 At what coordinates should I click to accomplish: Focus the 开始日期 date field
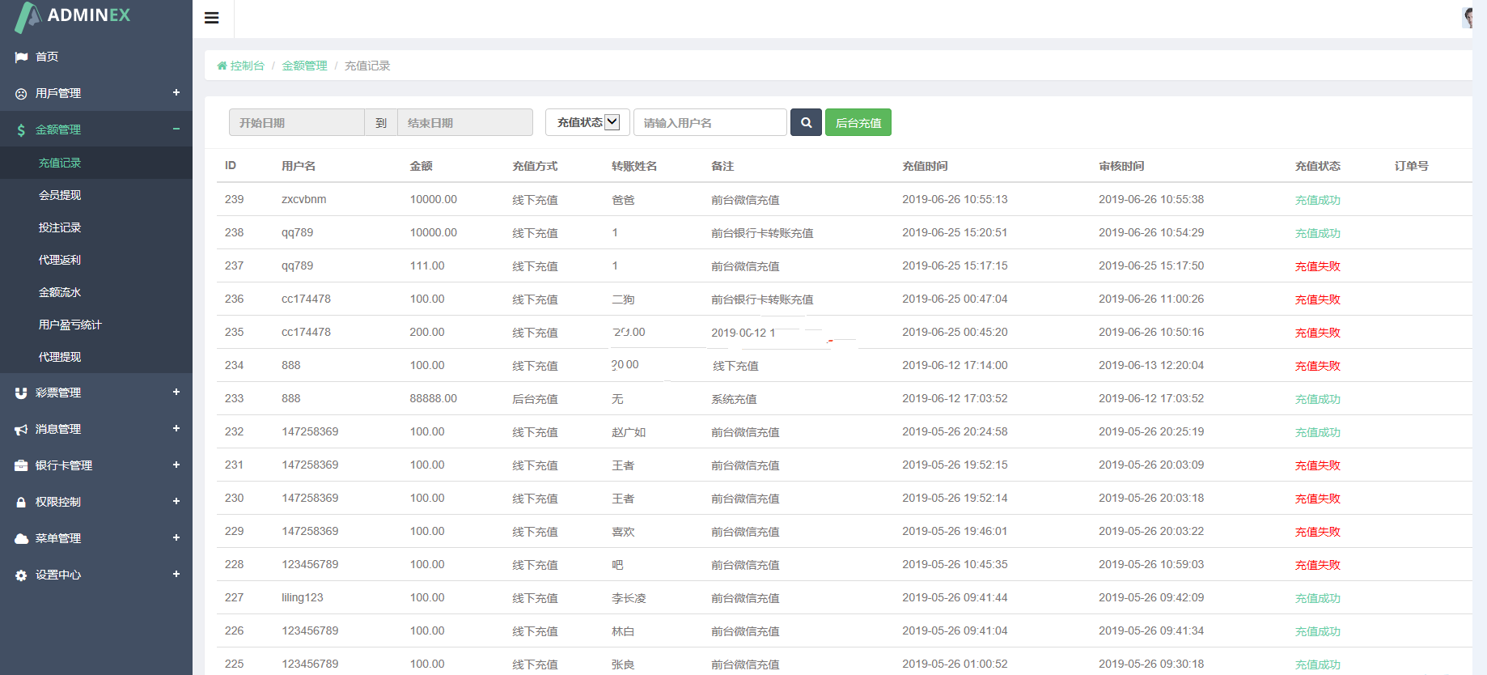(x=296, y=123)
